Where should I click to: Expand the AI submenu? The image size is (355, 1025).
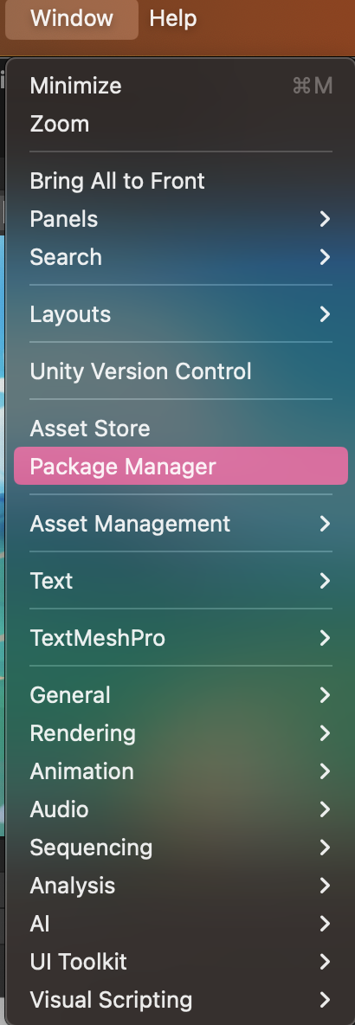coord(180,924)
